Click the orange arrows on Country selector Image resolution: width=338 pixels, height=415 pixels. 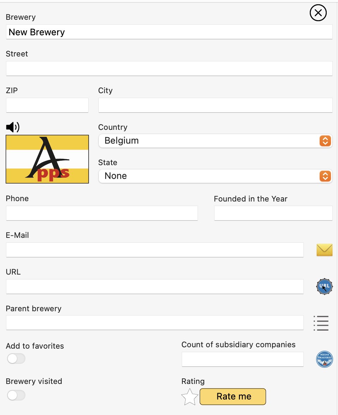click(325, 141)
